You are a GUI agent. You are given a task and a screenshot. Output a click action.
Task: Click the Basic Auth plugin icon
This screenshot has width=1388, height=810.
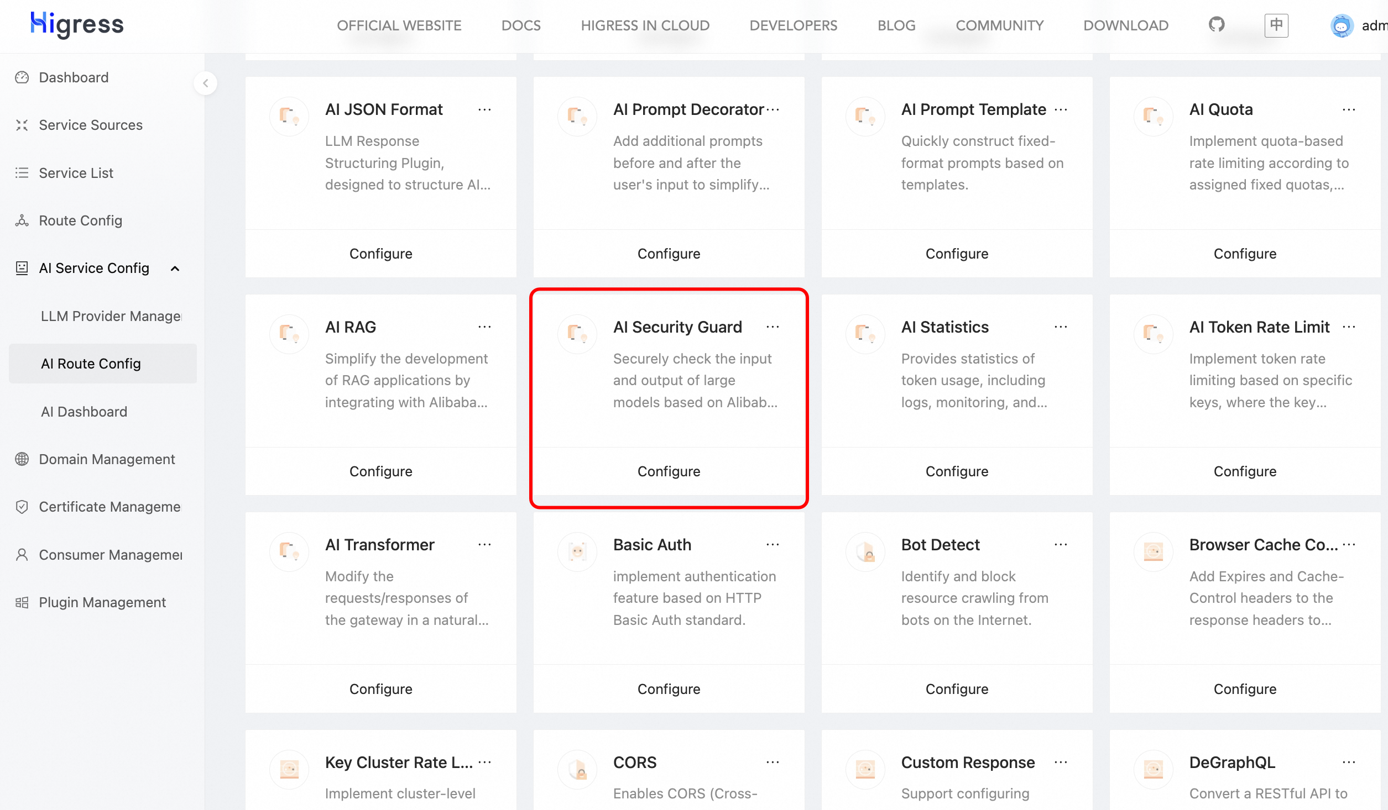577,551
